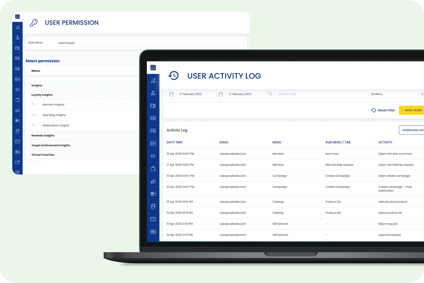Open the insights chart icon in Activity Log sidebar
Viewport: 424px width, 283px height.
click(x=153, y=80)
